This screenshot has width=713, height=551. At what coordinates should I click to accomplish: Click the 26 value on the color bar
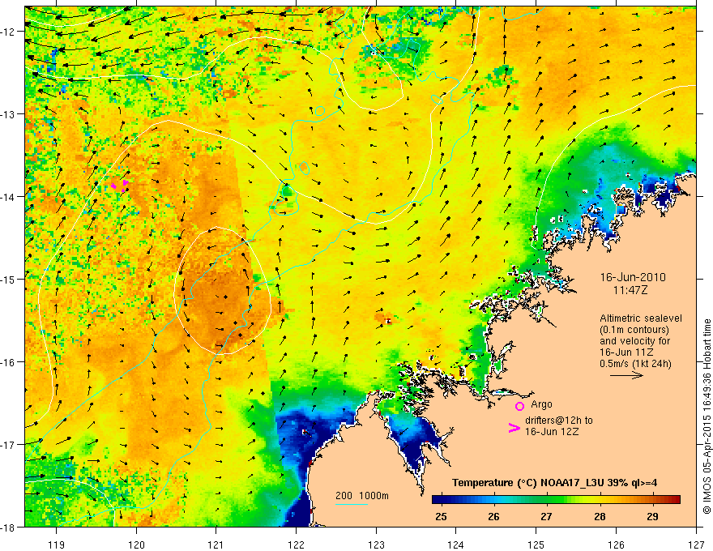click(493, 516)
